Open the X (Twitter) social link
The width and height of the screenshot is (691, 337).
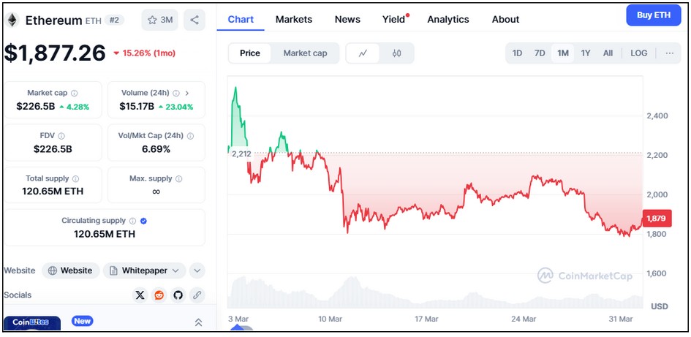(x=140, y=295)
